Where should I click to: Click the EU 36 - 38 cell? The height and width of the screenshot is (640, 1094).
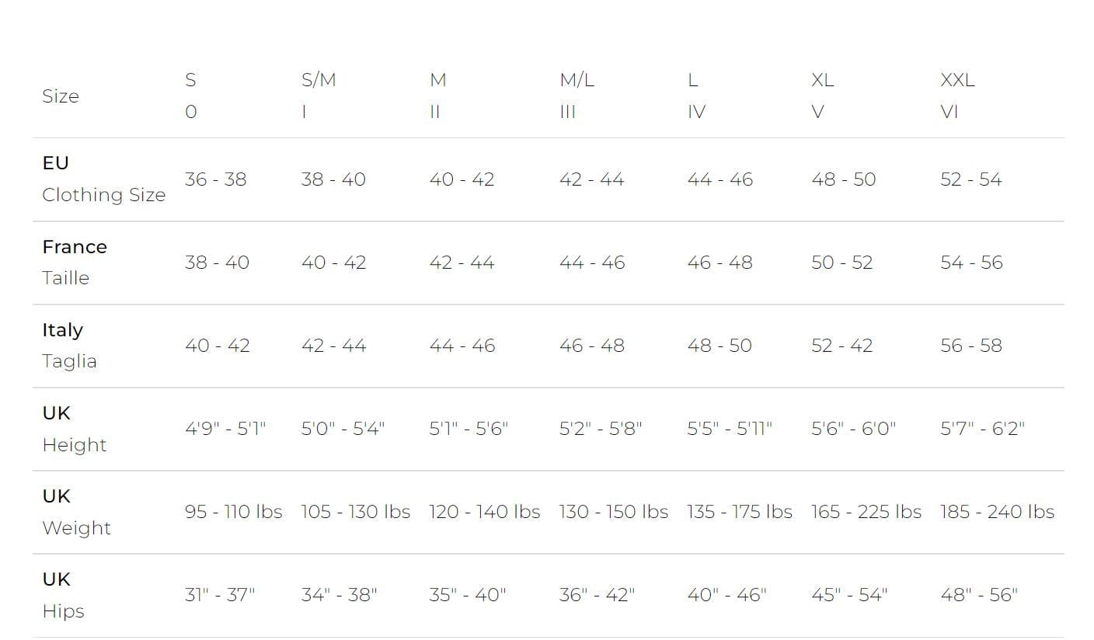click(215, 179)
